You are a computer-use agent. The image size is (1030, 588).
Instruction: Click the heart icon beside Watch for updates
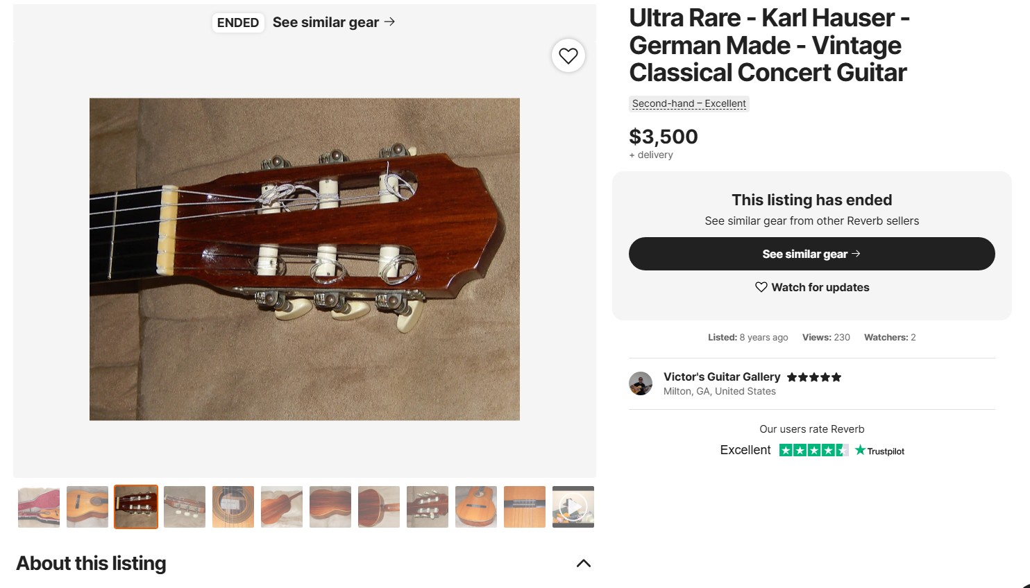coord(761,287)
